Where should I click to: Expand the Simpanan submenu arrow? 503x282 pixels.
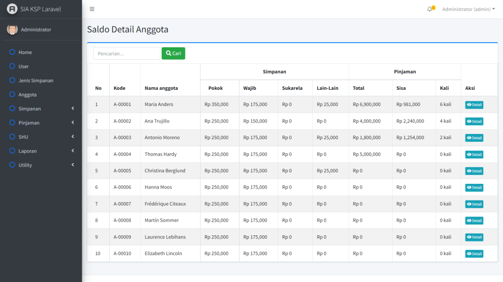tap(73, 108)
